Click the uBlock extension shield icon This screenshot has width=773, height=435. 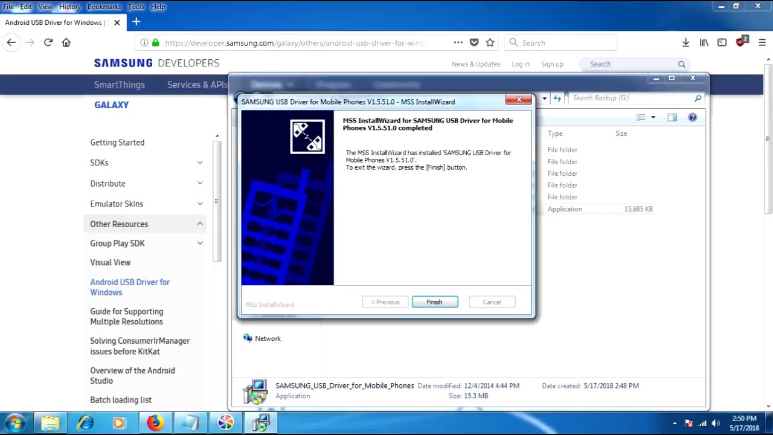pos(742,42)
